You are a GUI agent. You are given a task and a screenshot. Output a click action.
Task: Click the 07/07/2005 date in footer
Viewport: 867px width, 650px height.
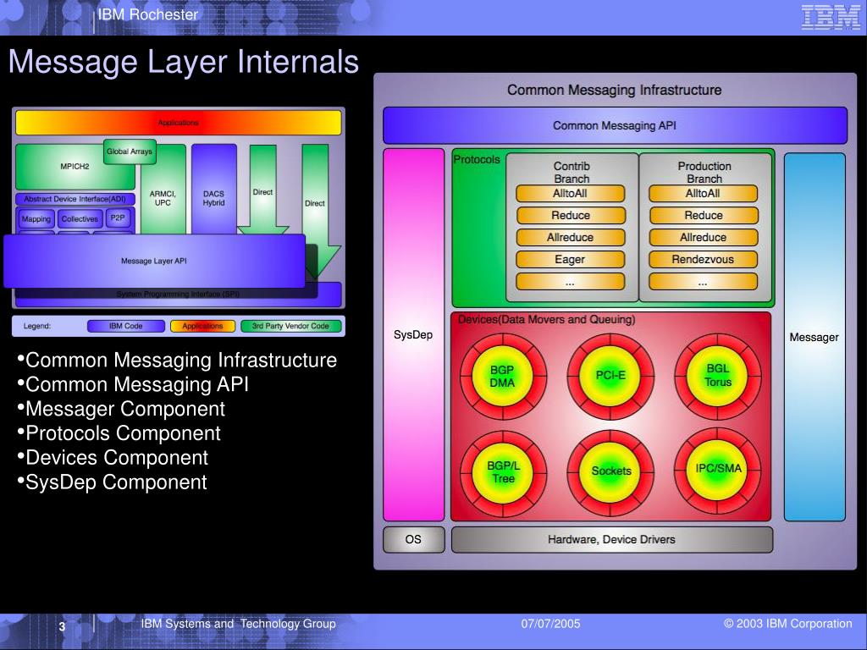(x=550, y=624)
